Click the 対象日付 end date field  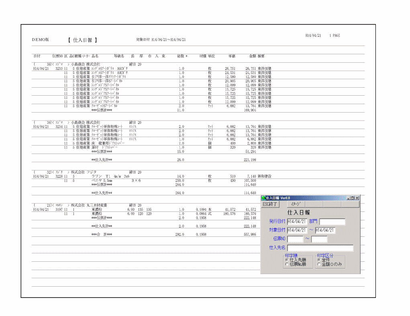click(x=325, y=230)
